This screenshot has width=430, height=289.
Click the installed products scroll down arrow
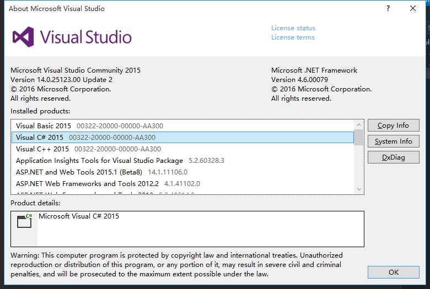coord(359,189)
